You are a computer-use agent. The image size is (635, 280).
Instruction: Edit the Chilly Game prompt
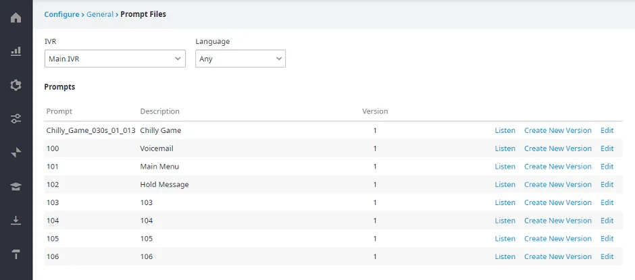point(607,130)
